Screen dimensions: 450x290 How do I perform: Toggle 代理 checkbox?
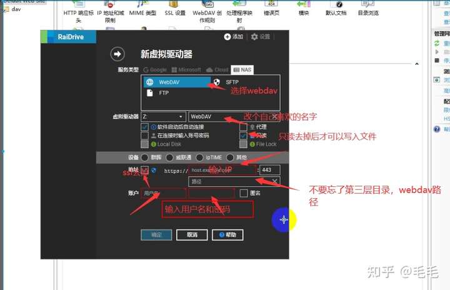coord(243,127)
